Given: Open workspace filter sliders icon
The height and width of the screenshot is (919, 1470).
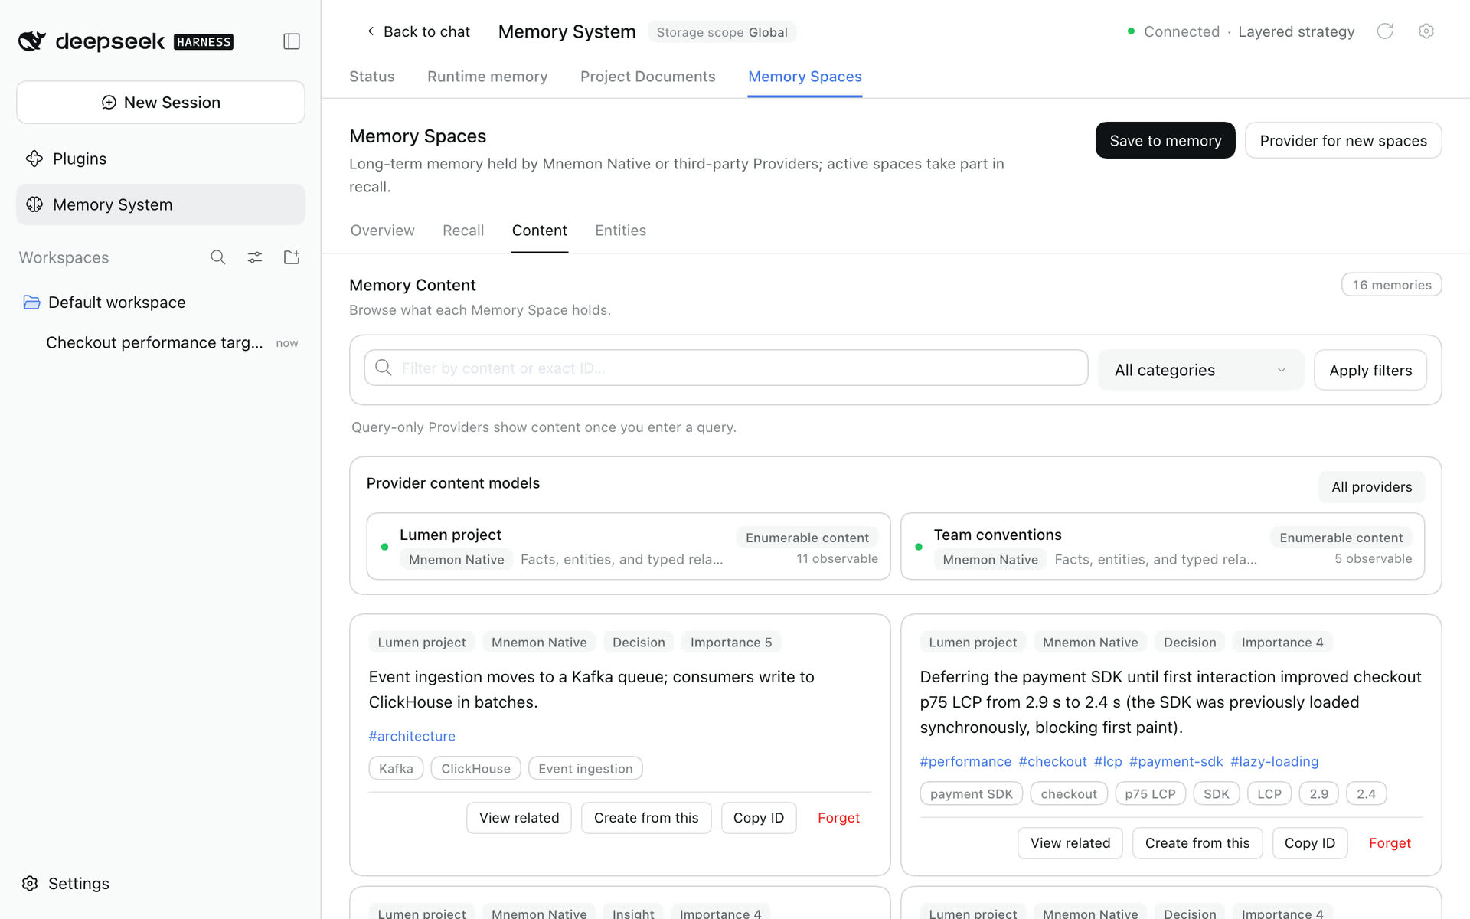Looking at the screenshot, I should [x=255, y=257].
